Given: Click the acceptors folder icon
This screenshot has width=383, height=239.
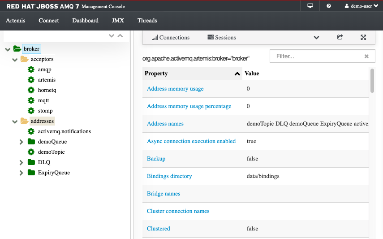Looking at the screenshot, I should (25, 59).
